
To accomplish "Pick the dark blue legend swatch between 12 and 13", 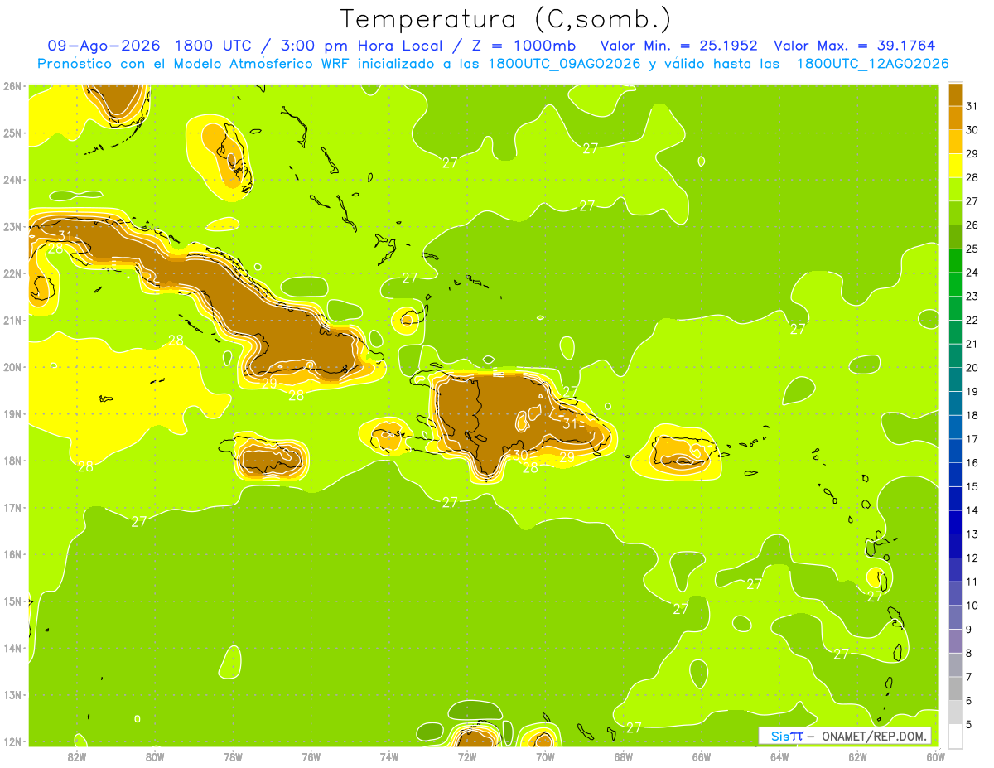I will point(955,545).
